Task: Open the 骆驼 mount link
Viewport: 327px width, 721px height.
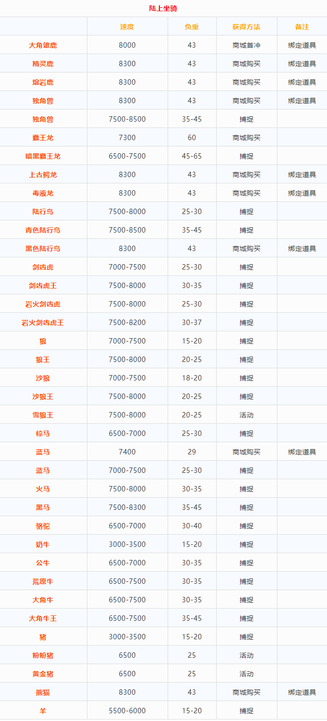Action: 43,526
